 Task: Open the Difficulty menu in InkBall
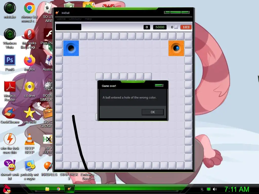tap(75, 19)
